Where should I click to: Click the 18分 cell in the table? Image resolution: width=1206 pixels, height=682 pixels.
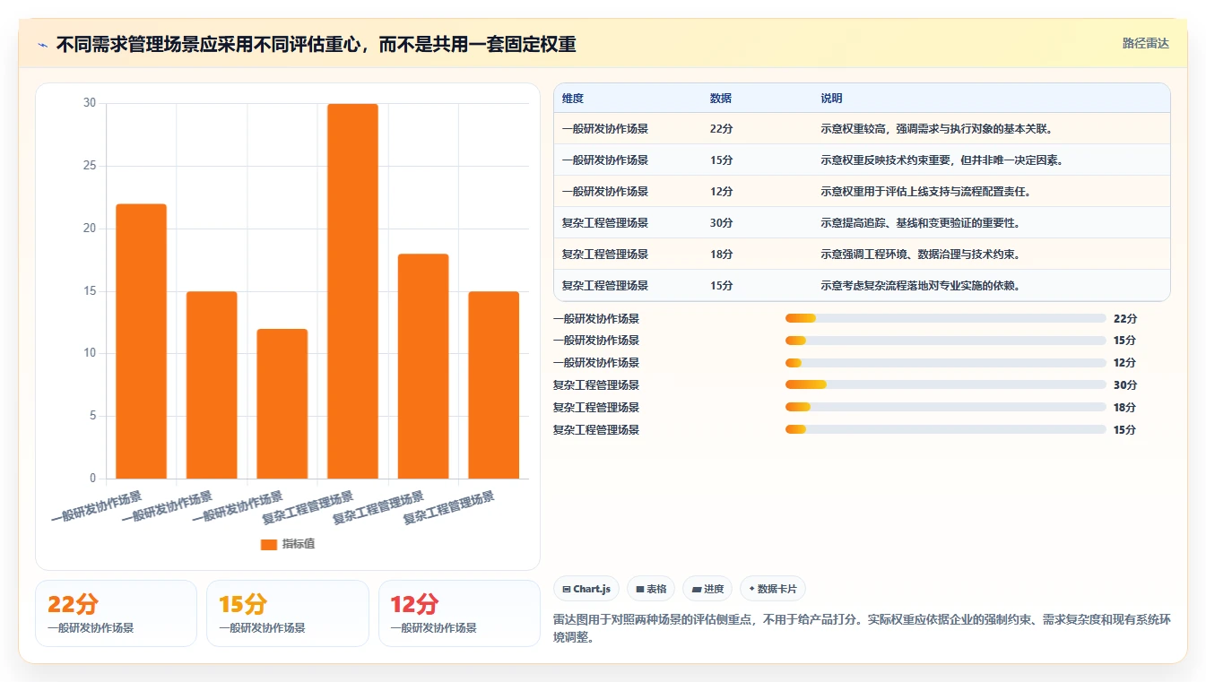(x=722, y=255)
